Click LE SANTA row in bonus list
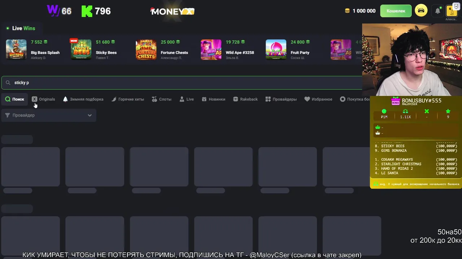This screenshot has height=259, width=462. pyautogui.click(x=416, y=173)
